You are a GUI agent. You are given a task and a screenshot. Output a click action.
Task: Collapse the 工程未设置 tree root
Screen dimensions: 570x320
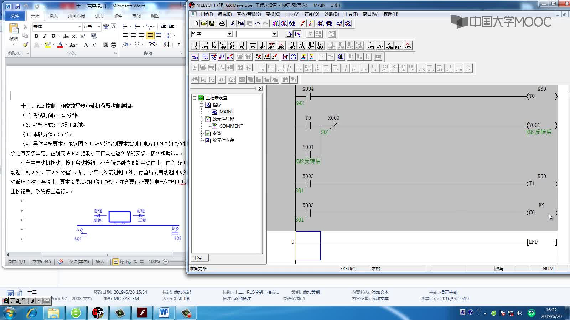click(x=195, y=97)
